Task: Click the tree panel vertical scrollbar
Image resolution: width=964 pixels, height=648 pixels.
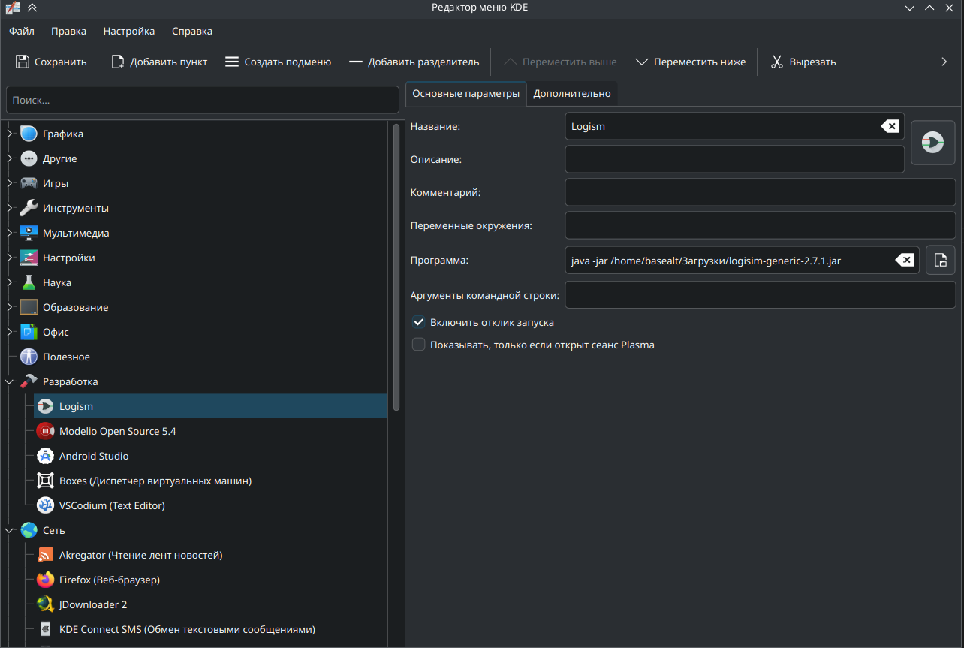Action: point(396,267)
